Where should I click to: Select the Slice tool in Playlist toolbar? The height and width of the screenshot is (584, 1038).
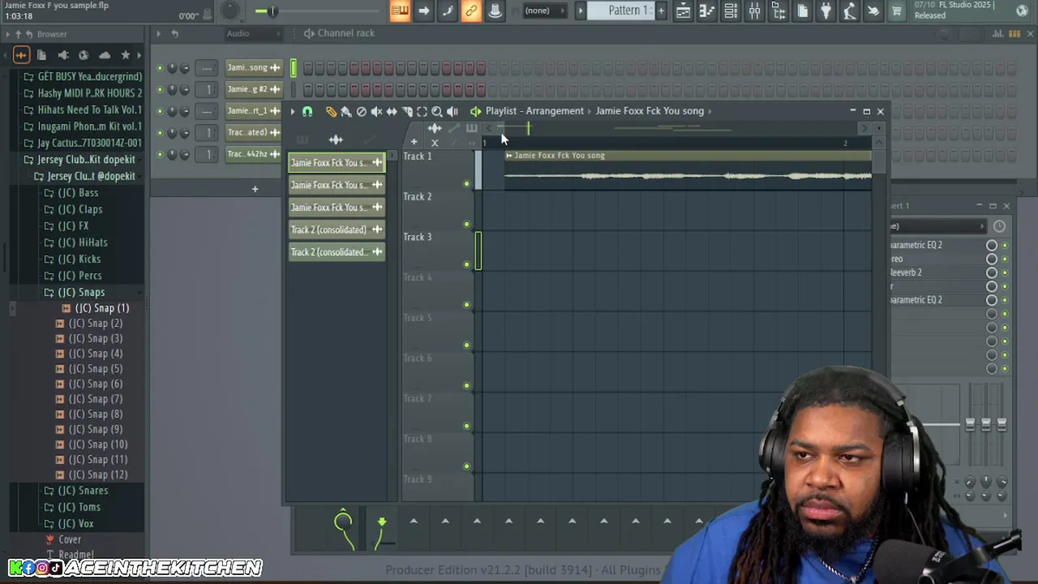click(x=407, y=111)
